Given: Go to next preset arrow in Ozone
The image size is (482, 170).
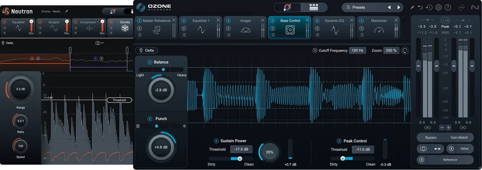Looking at the screenshot, I should click(399, 7).
